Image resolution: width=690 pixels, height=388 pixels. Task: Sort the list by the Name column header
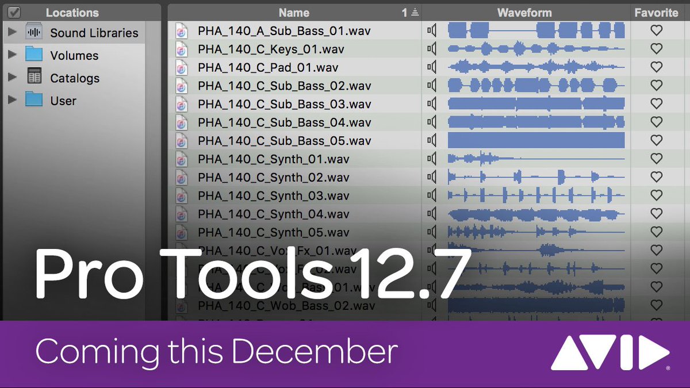294,12
